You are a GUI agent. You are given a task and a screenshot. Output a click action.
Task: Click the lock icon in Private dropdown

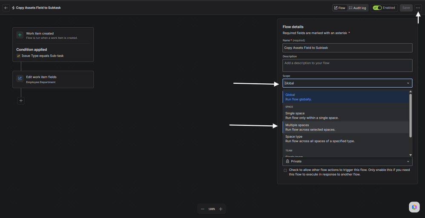click(x=287, y=161)
